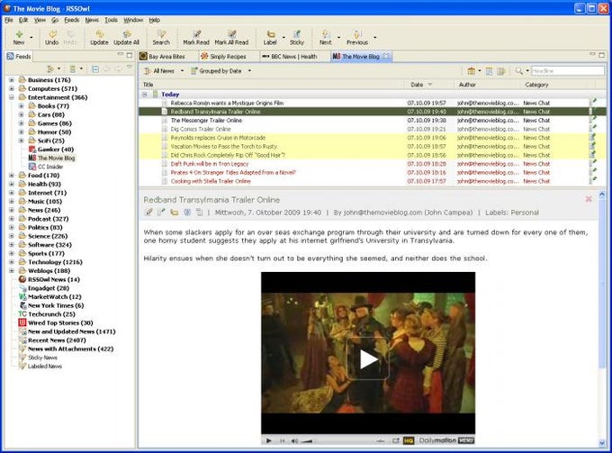
Task: Switch to the Simply Recipes tab
Action: coord(223,56)
